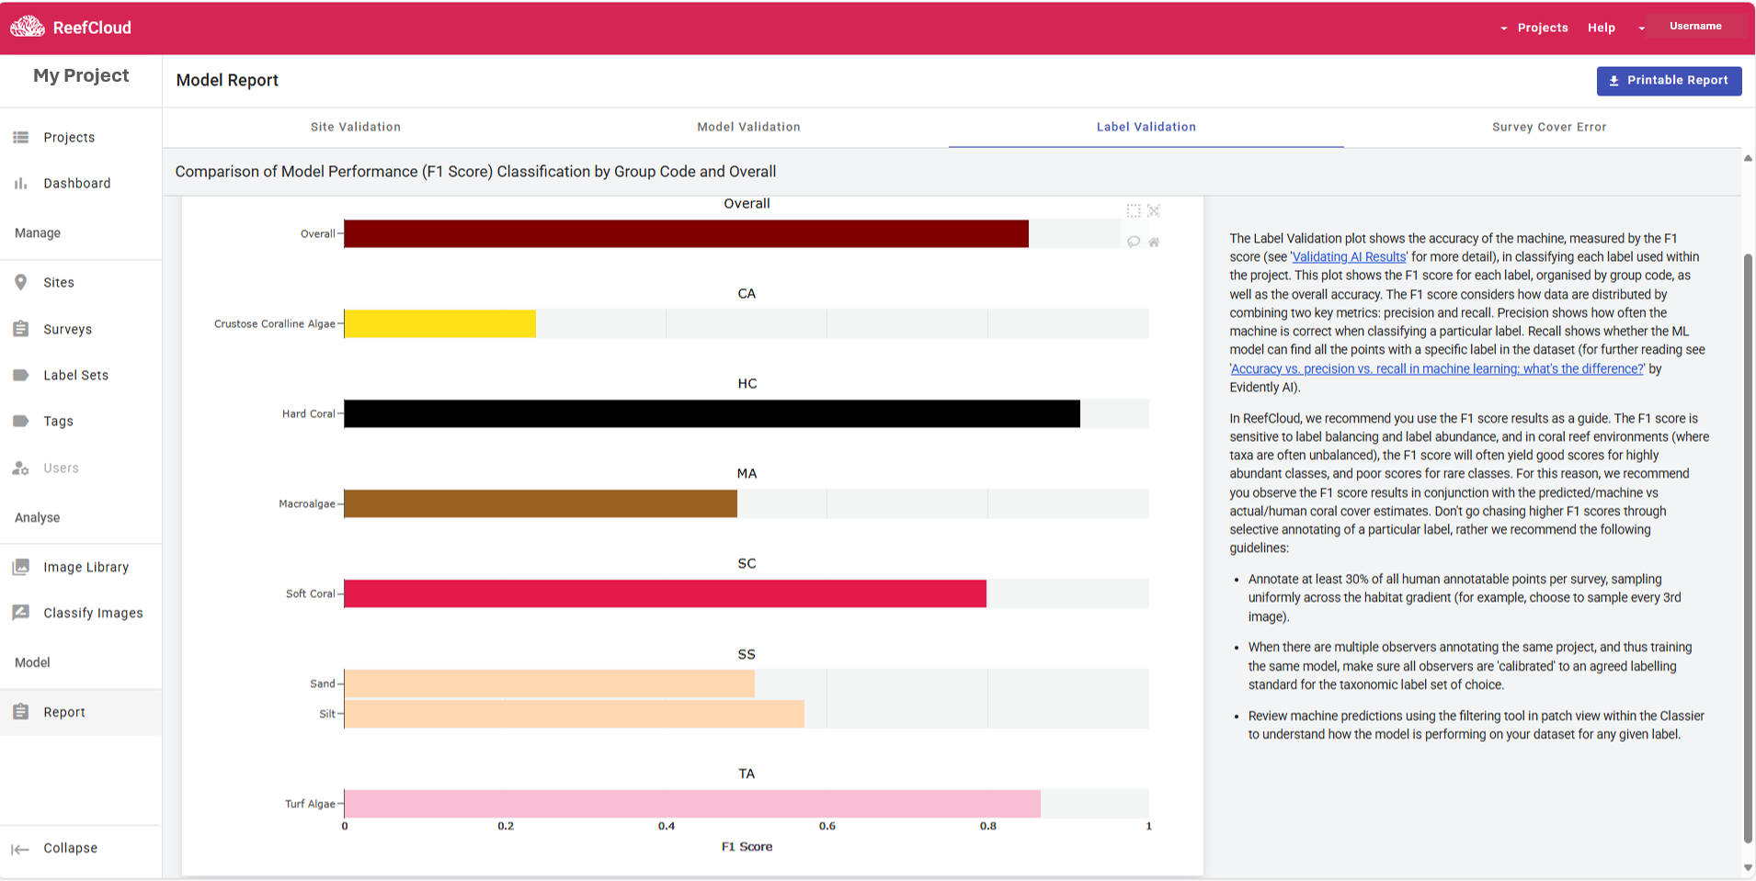Click the ReefCloud coral logo
The width and height of the screenshot is (1756, 881).
(x=28, y=27)
